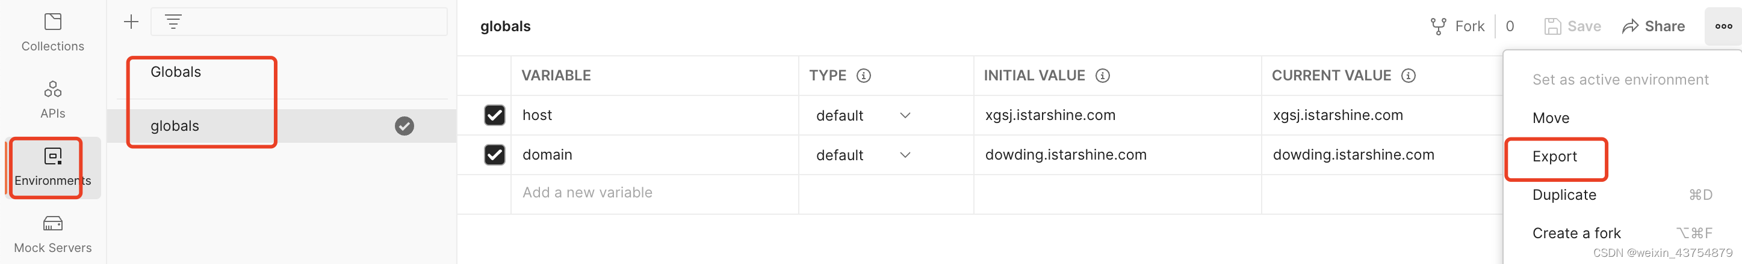The image size is (1742, 264).
Task: Click the Share button
Action: (1654, 26)
